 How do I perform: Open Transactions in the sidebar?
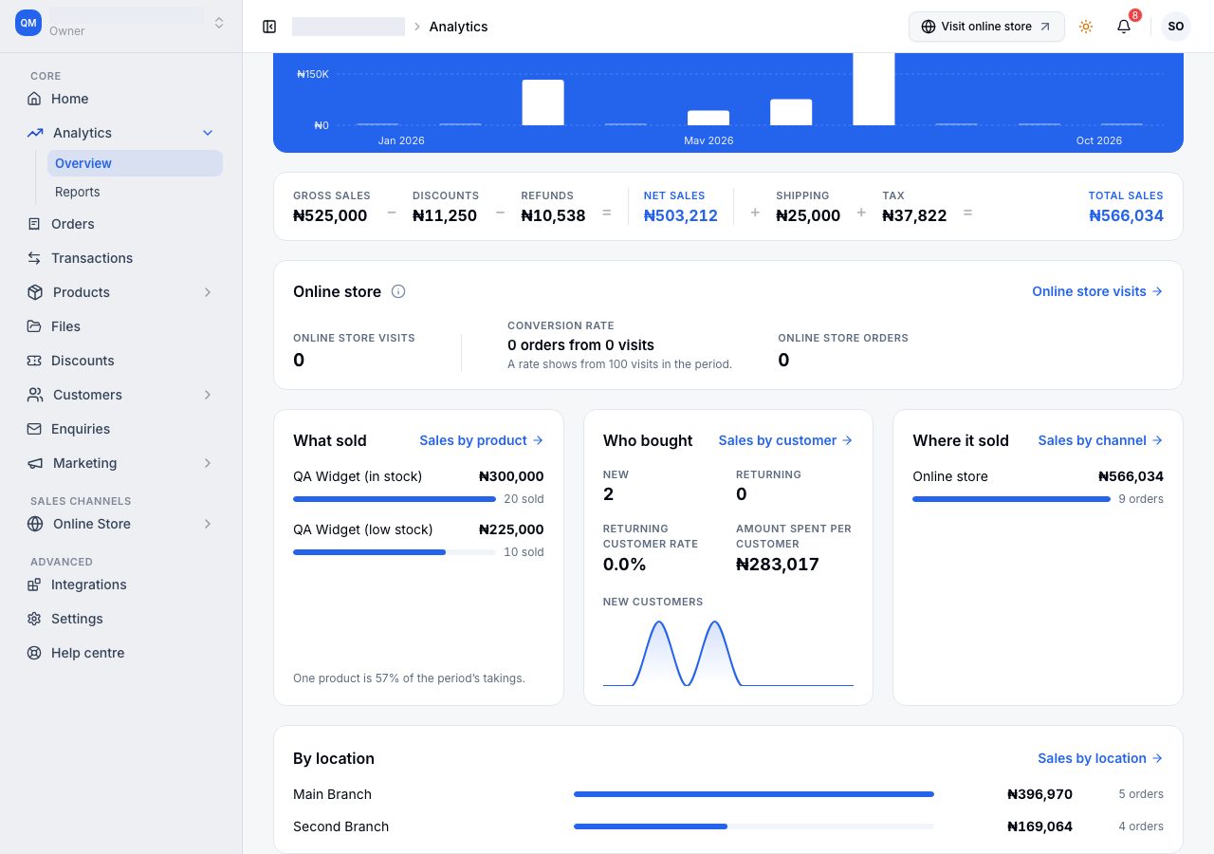click(x=120, y=258)
